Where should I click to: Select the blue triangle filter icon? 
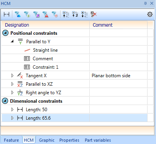tap(18, 14)
